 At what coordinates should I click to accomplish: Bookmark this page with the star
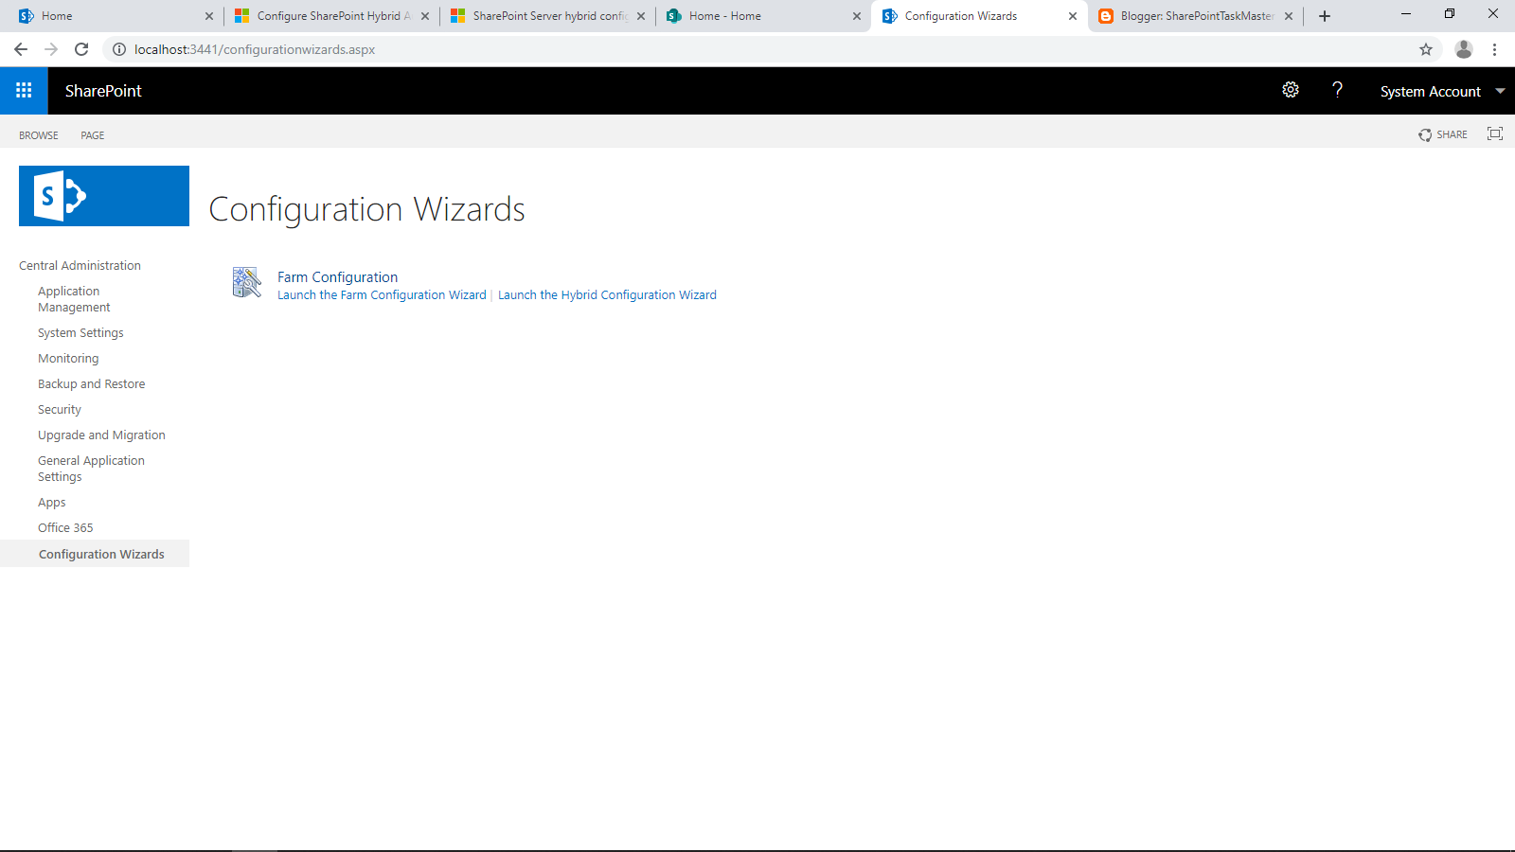click(x=1426, y=49)
